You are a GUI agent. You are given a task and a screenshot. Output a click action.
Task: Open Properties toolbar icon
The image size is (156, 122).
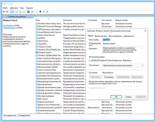pos(17,12)
